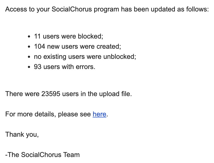Click the number "104" in the second bullet
Screen dimensions: 214x163
[39, 46]
